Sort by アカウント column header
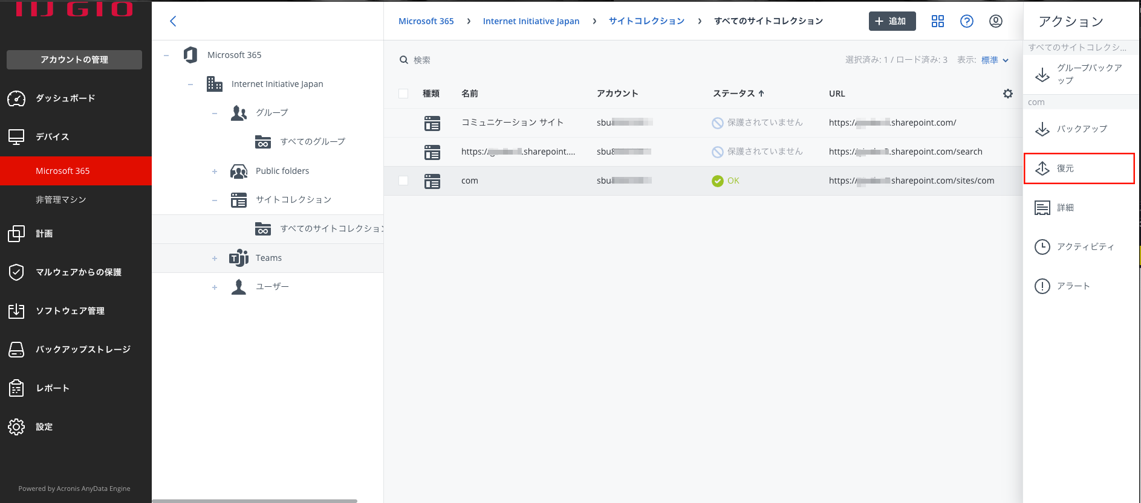This screenshot has width=1141, height=503. point(617,94)
